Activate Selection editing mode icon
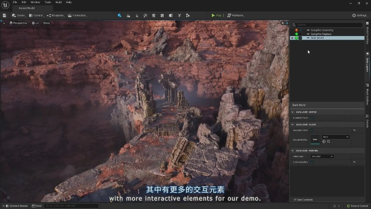 [x=119, y=15]
